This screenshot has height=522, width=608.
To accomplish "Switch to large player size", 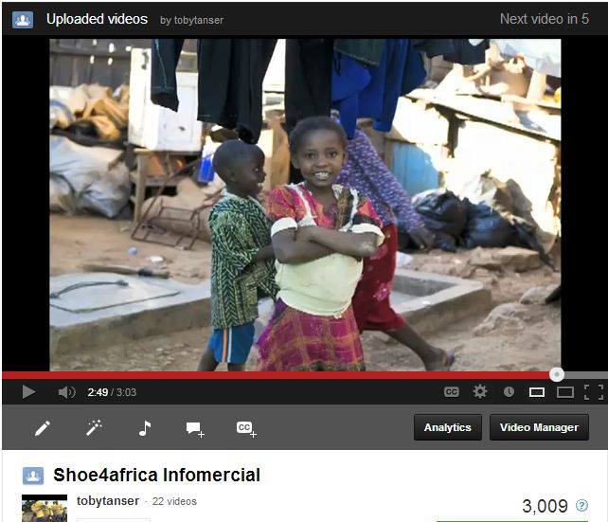I will [x=565, y=392].
